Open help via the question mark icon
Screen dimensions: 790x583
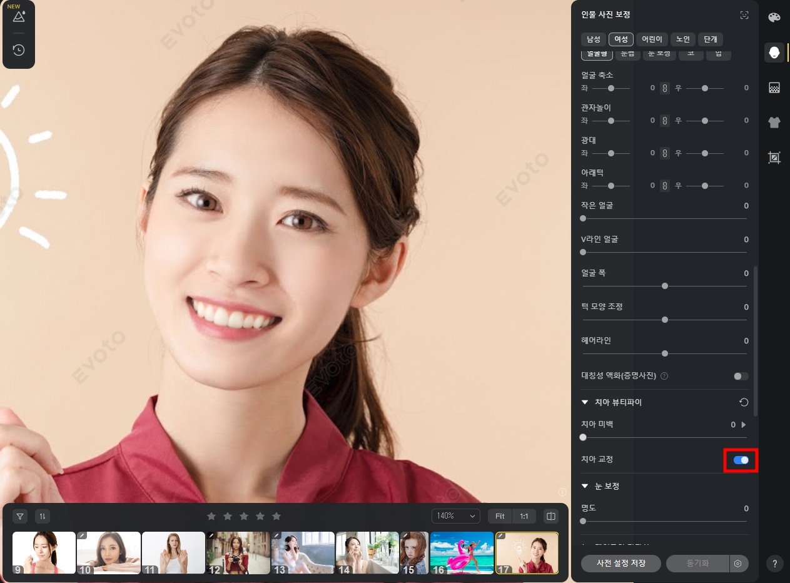[x=774, y=562]
